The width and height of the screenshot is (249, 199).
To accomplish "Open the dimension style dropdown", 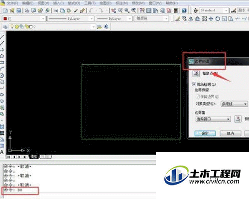I will 243,10.
